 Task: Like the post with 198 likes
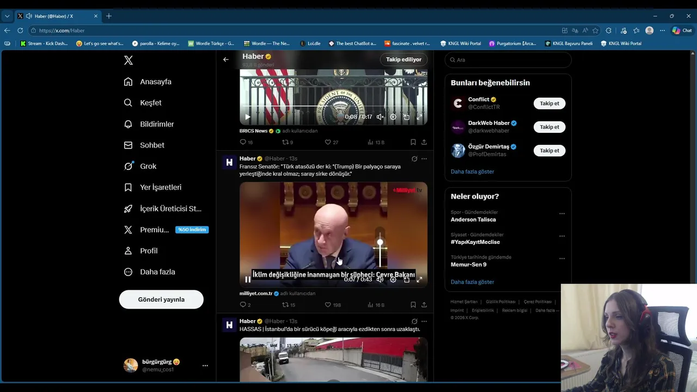point(333,305)
